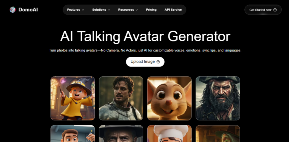289x142 pixels.
Task: Choose the armored knight avatar thumbnail
Action: tap(121, 98)
